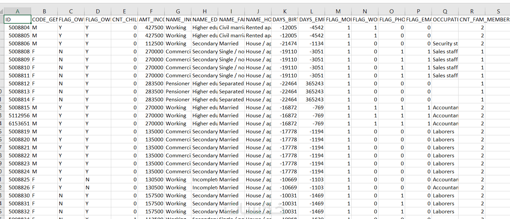The image size is (510, 219).
Task: Click the CNT_CHIL header cell
Action: [x=125, y=19]
